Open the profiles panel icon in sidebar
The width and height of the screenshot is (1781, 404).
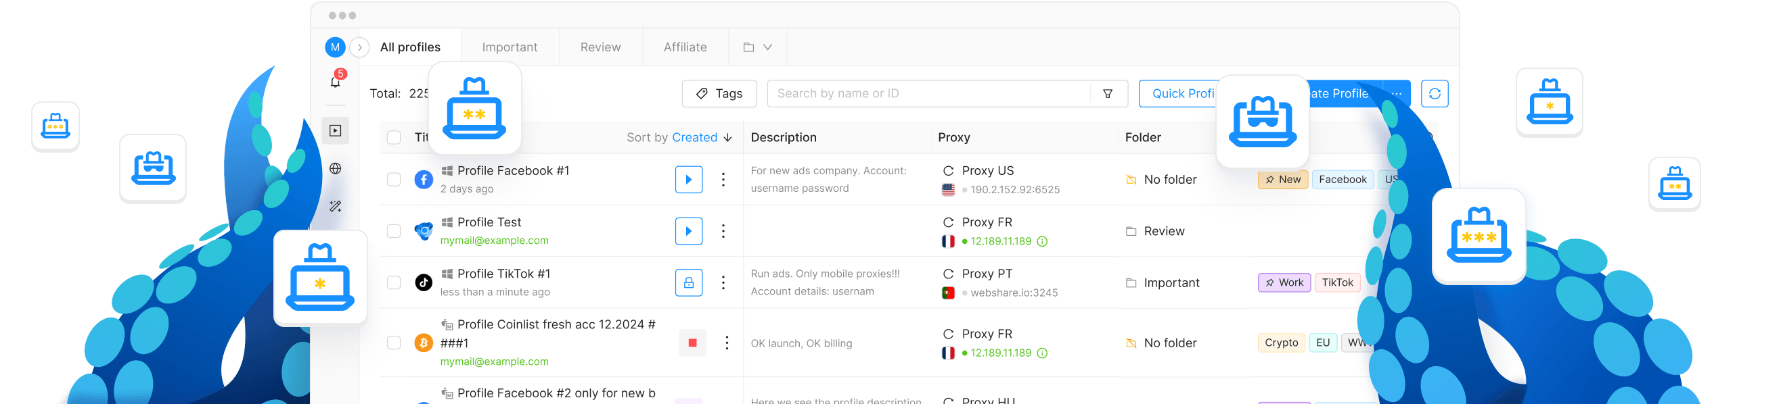[x=336, y=130]
